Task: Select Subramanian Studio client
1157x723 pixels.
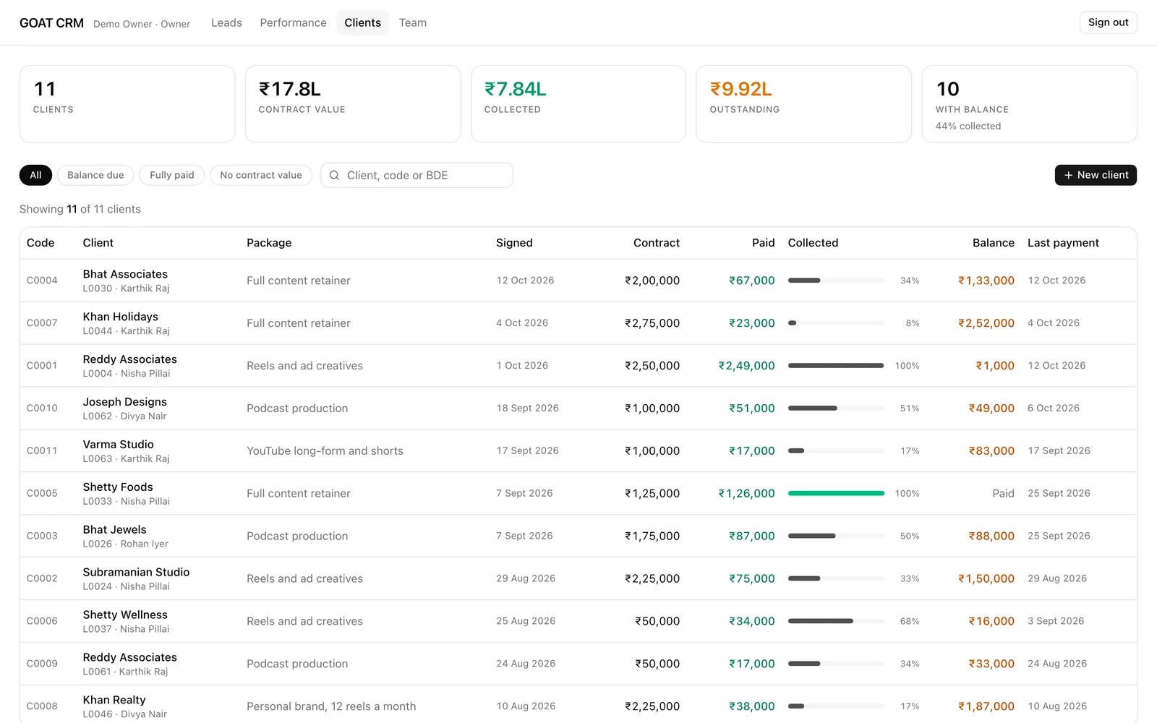Action: [136, 573]
